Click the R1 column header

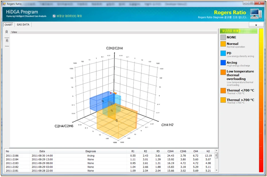click(x=133, y=151)
